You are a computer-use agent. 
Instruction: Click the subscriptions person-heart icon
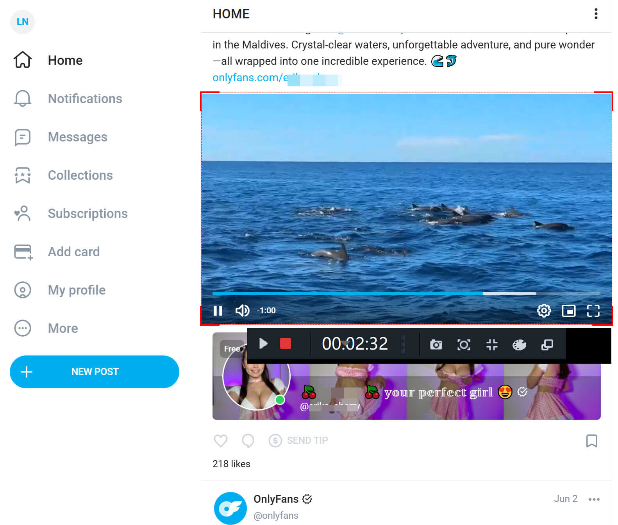[x=22, y=213]
